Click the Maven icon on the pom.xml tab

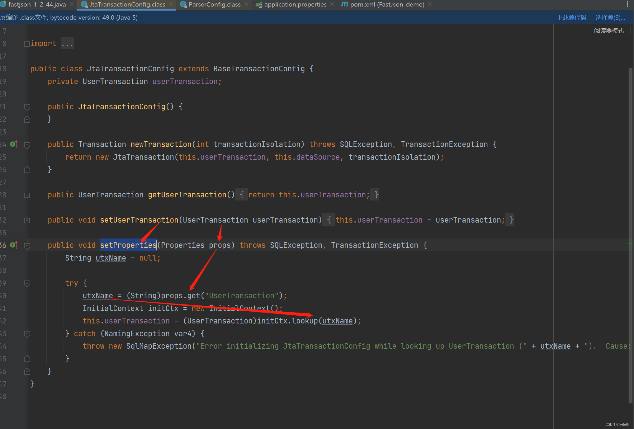344,4
